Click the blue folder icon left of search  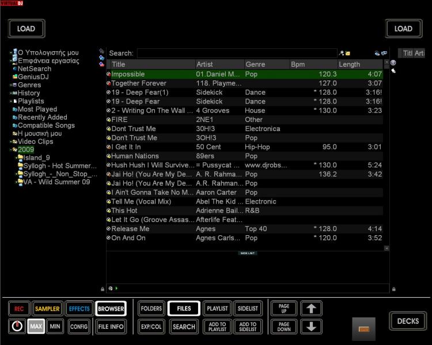coord(101,57)
